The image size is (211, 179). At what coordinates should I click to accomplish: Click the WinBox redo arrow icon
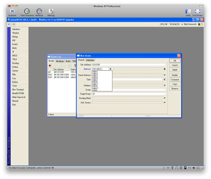pos(14,24)
